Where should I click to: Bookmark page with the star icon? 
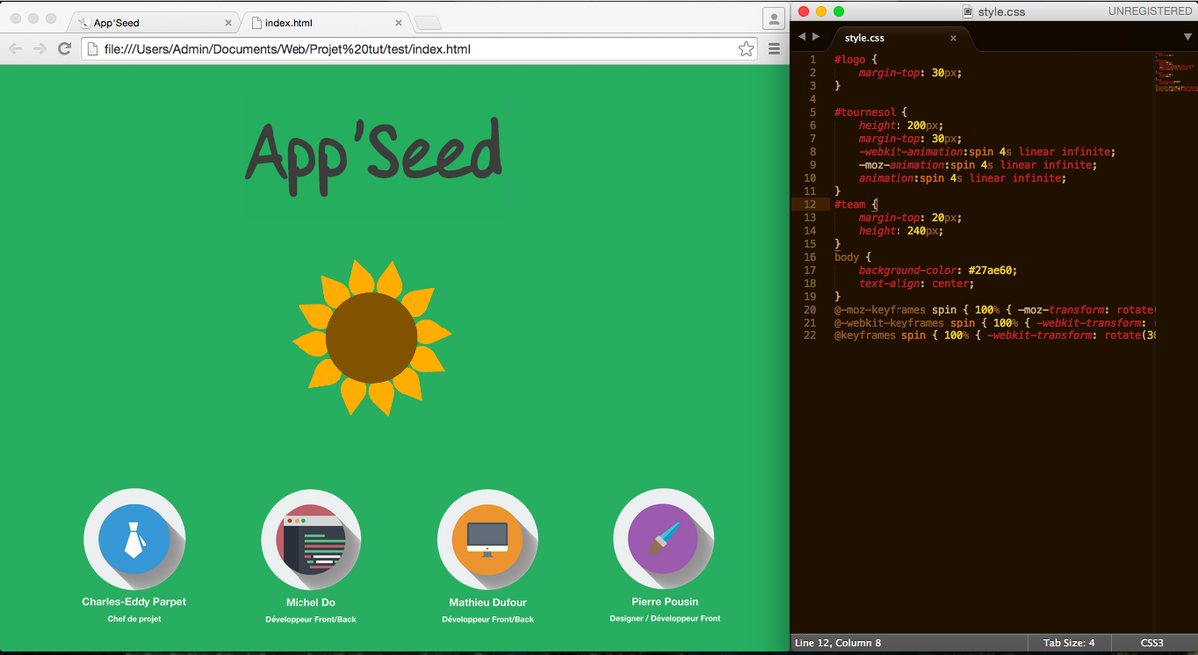[746, 49]
